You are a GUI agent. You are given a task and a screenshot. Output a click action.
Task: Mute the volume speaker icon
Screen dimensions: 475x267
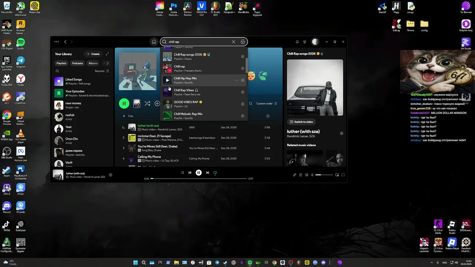[312, 175]
